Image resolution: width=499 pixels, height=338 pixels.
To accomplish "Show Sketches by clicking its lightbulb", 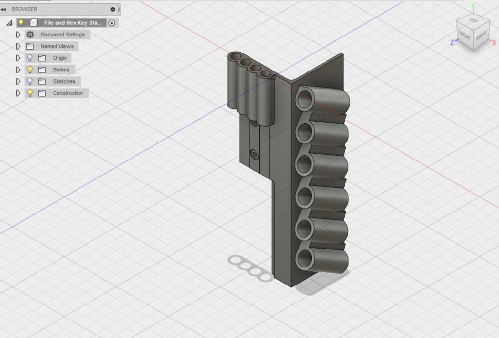I will click(30, 81).
